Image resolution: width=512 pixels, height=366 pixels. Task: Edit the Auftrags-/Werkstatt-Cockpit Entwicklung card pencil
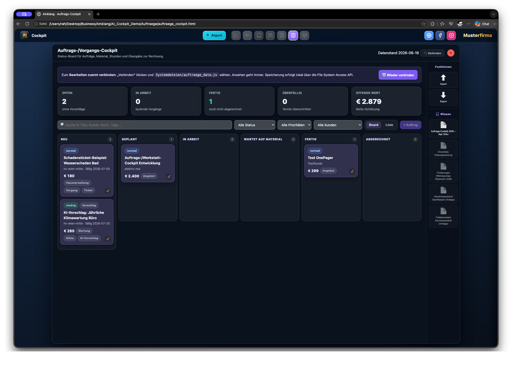pyautogui.click(x=169, y=176)
